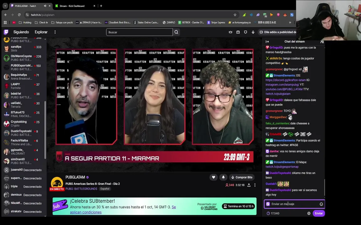Open stream options three-dot menu
361x225 pixels.
tap(255, 185)
